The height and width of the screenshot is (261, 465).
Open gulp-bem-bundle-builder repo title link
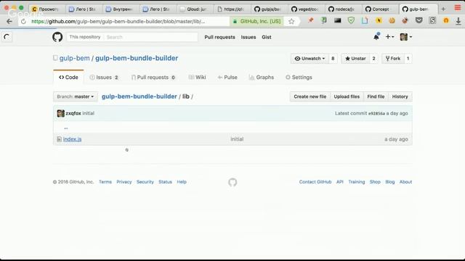tap(137, 58)
